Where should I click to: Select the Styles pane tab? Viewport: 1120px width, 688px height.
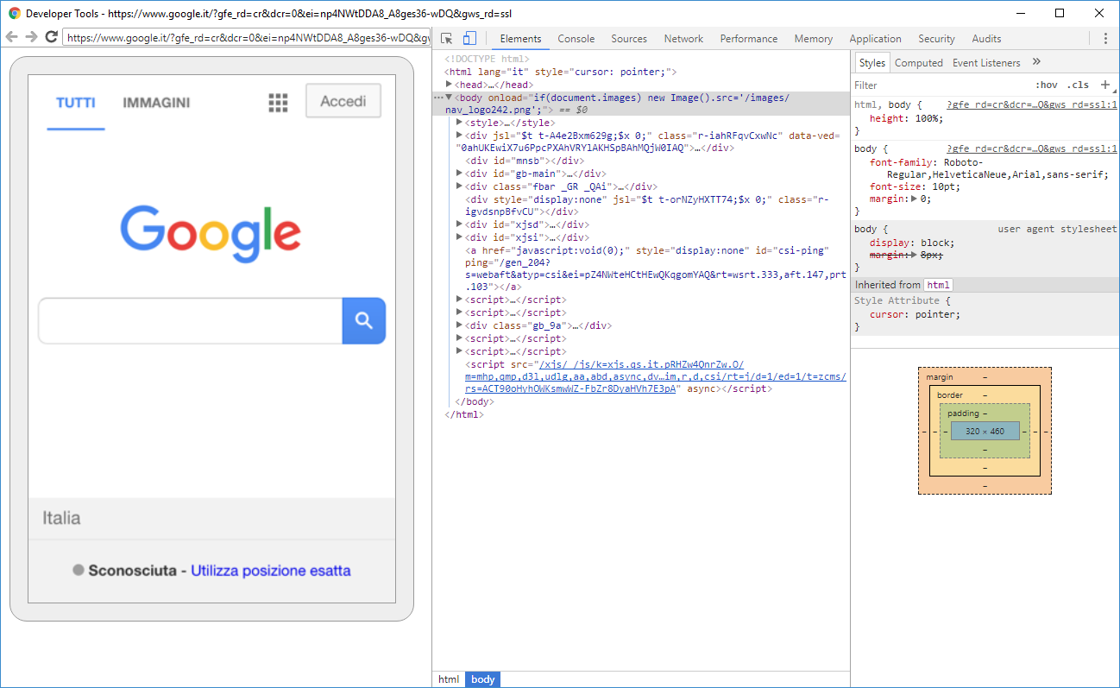871,63
